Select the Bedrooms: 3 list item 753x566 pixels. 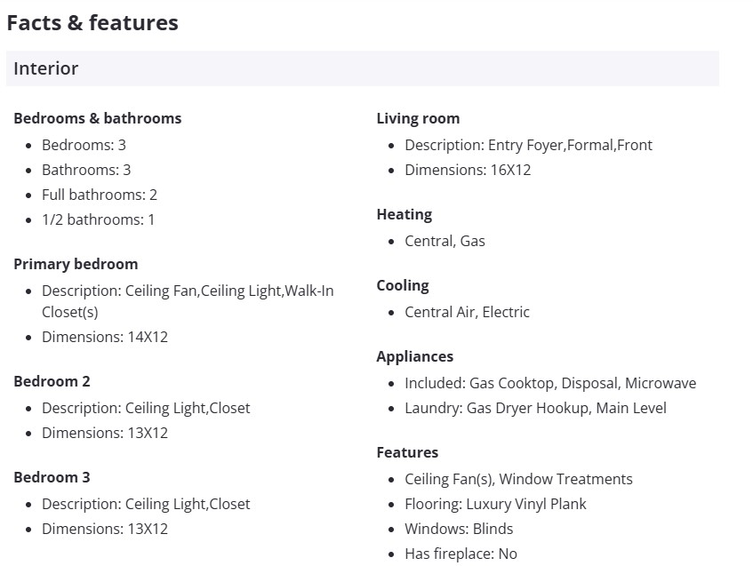click(x=84, y=145)
